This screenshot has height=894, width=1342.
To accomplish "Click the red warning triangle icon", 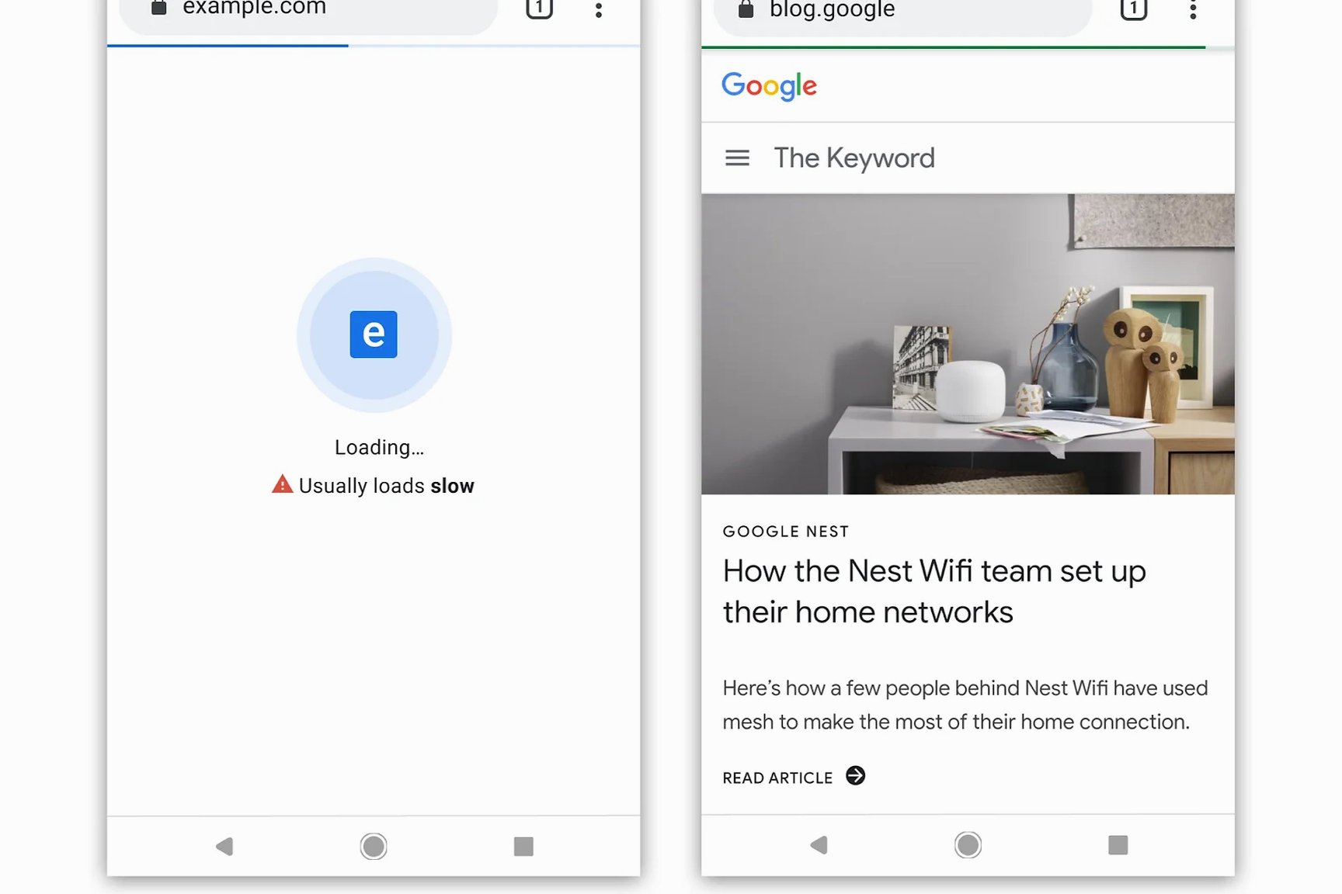I will coord(282,484).
